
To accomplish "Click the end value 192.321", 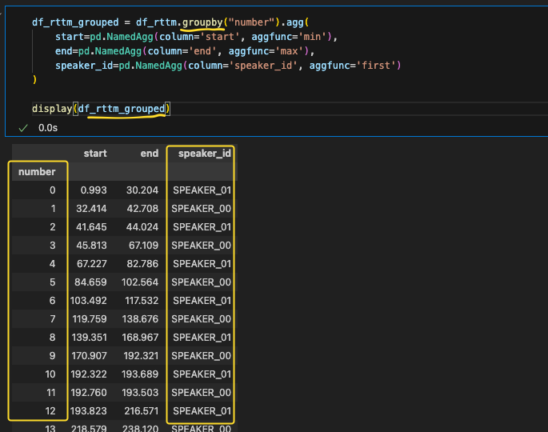I will click(x=141, y=356).
